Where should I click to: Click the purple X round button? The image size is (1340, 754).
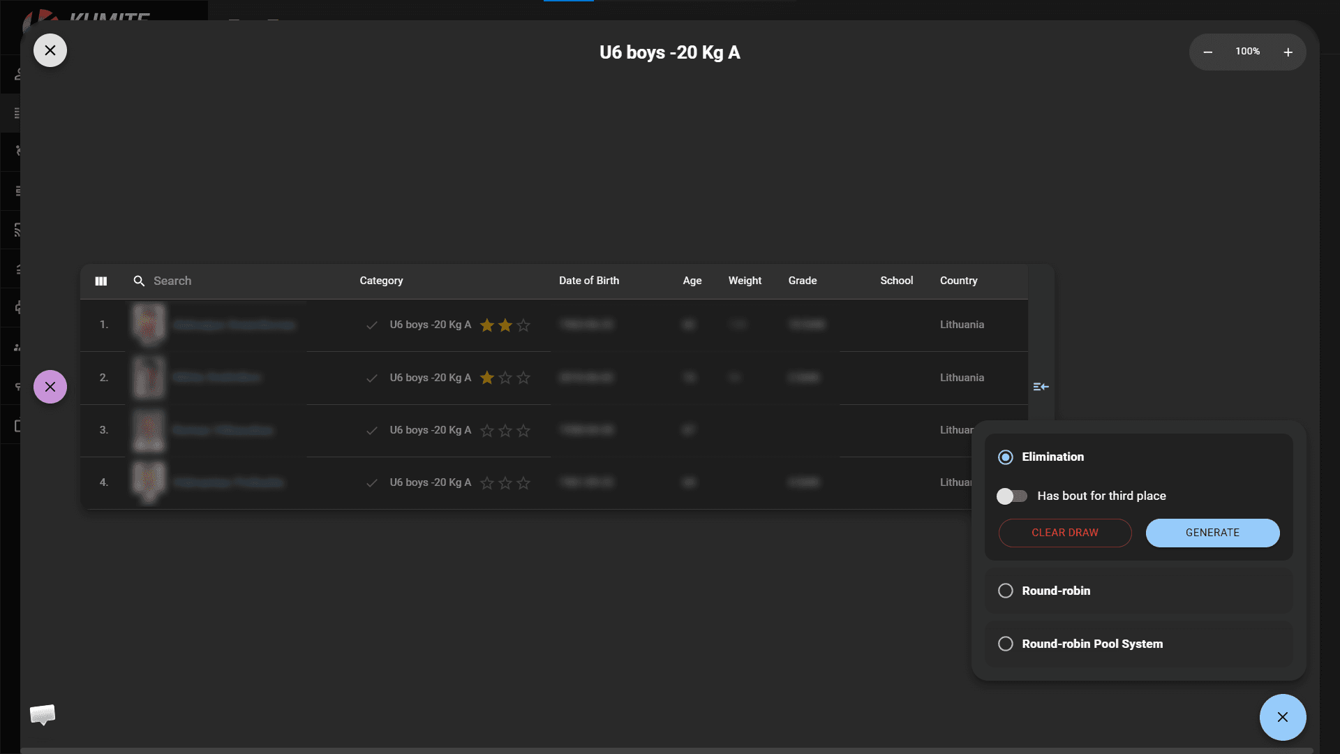50,387
